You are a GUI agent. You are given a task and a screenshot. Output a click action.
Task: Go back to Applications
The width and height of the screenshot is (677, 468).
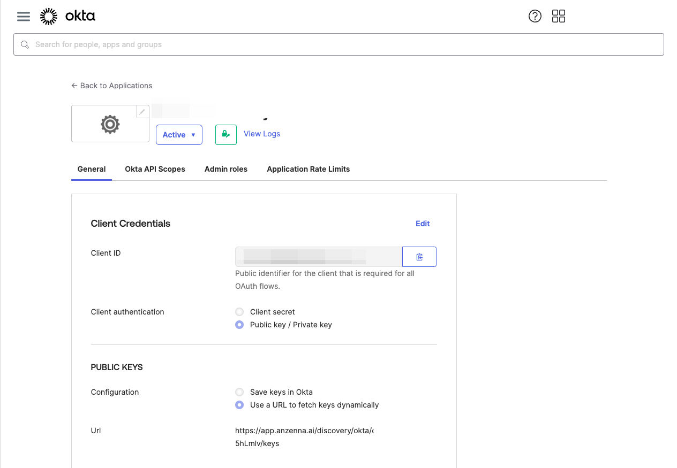pyautogui.click(x=112, y=86)
